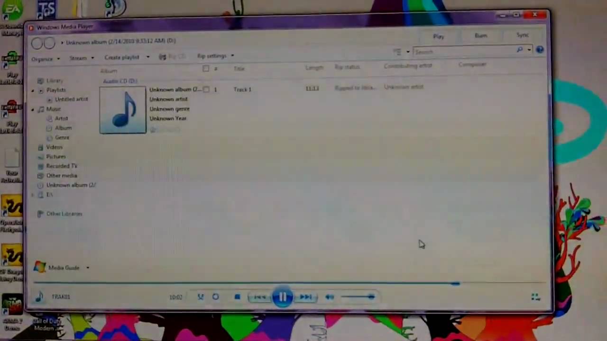The width and height of the screenshot is (607, 341).
Task: Select Playlists in the navigation pane
Action: (x=56, y=90)
